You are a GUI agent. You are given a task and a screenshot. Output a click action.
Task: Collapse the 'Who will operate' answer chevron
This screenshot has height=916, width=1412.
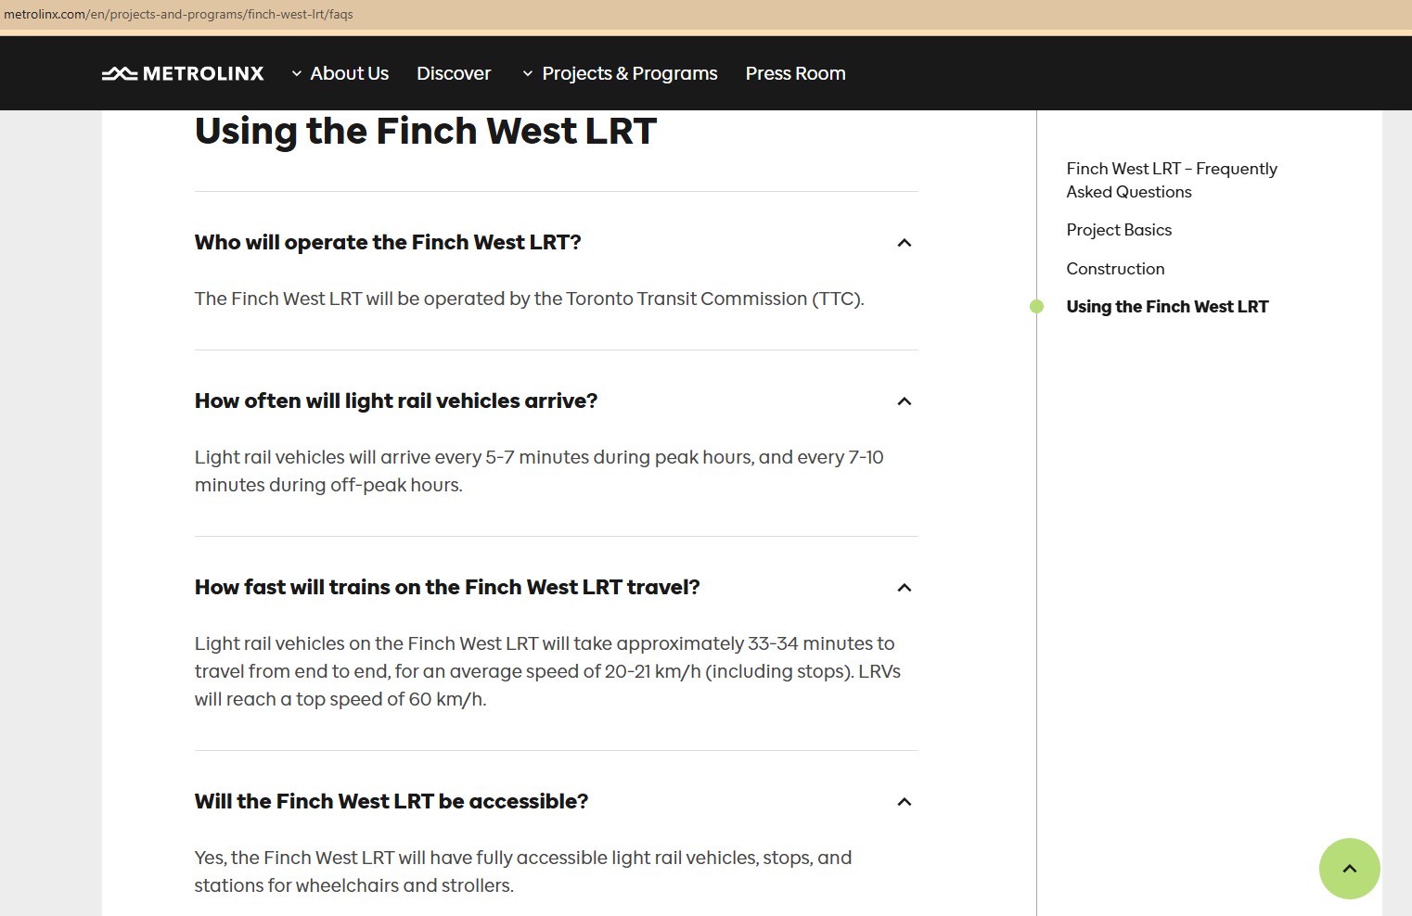tap(905, 243)
